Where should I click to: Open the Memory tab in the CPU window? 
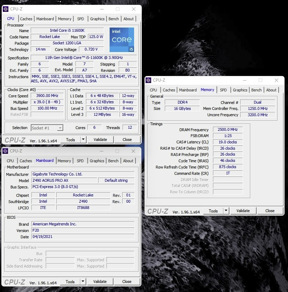[x=65, y=19]
